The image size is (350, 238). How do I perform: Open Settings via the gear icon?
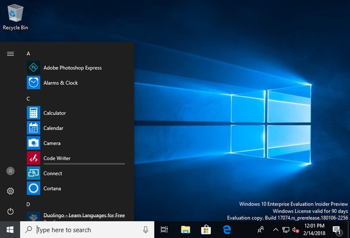click(10, 191)
